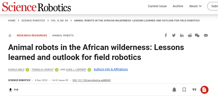Open the Research Resources category link
Screen dimensions: 218x96
coord(32,36)
